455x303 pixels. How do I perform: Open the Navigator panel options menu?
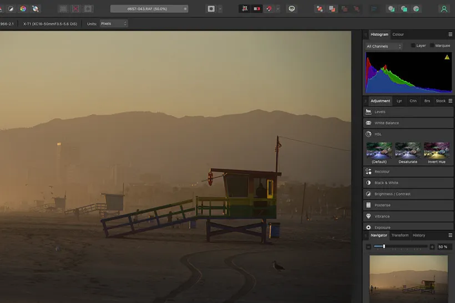coord(450,235)
